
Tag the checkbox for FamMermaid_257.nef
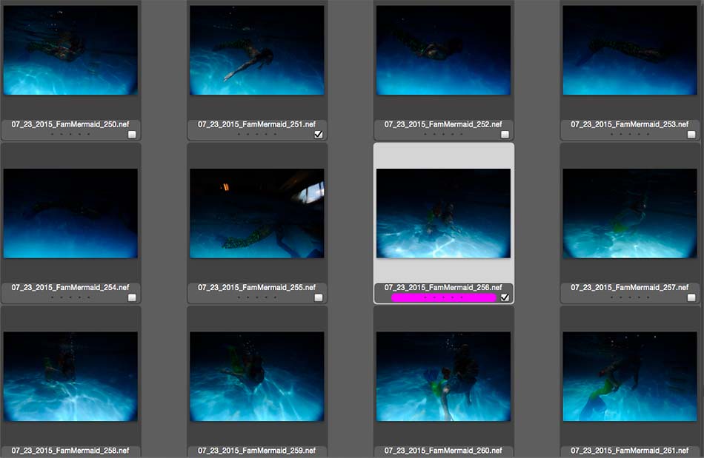pos(691,297)
